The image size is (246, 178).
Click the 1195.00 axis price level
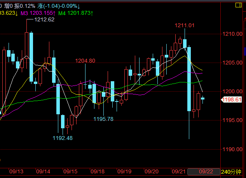(x=232, y=120)
